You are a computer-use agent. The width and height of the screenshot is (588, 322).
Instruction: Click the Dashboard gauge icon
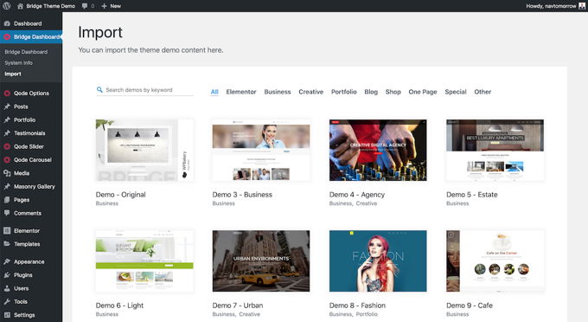(x=7, y=23)
